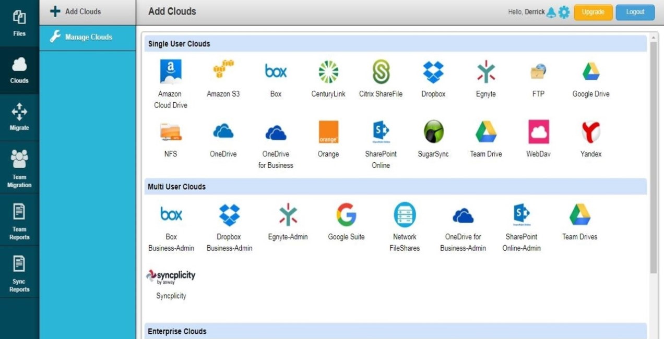Switch to Manage Clouds tab
This screenshot has width=664, height=339.
point(88,37)
